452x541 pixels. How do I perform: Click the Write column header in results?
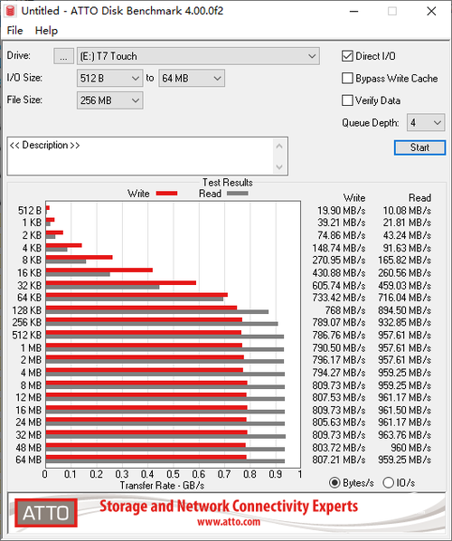click(354, 198)
